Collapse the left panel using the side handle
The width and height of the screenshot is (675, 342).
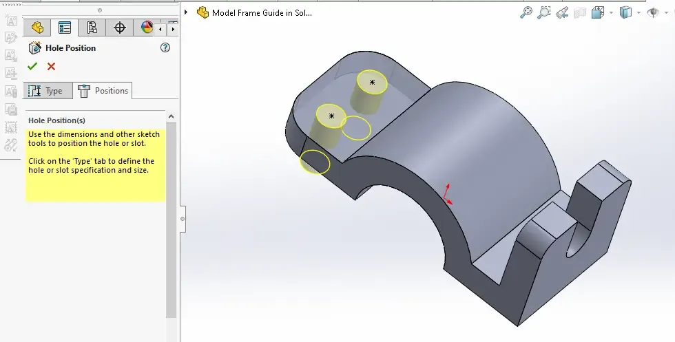tap(183, 219)
